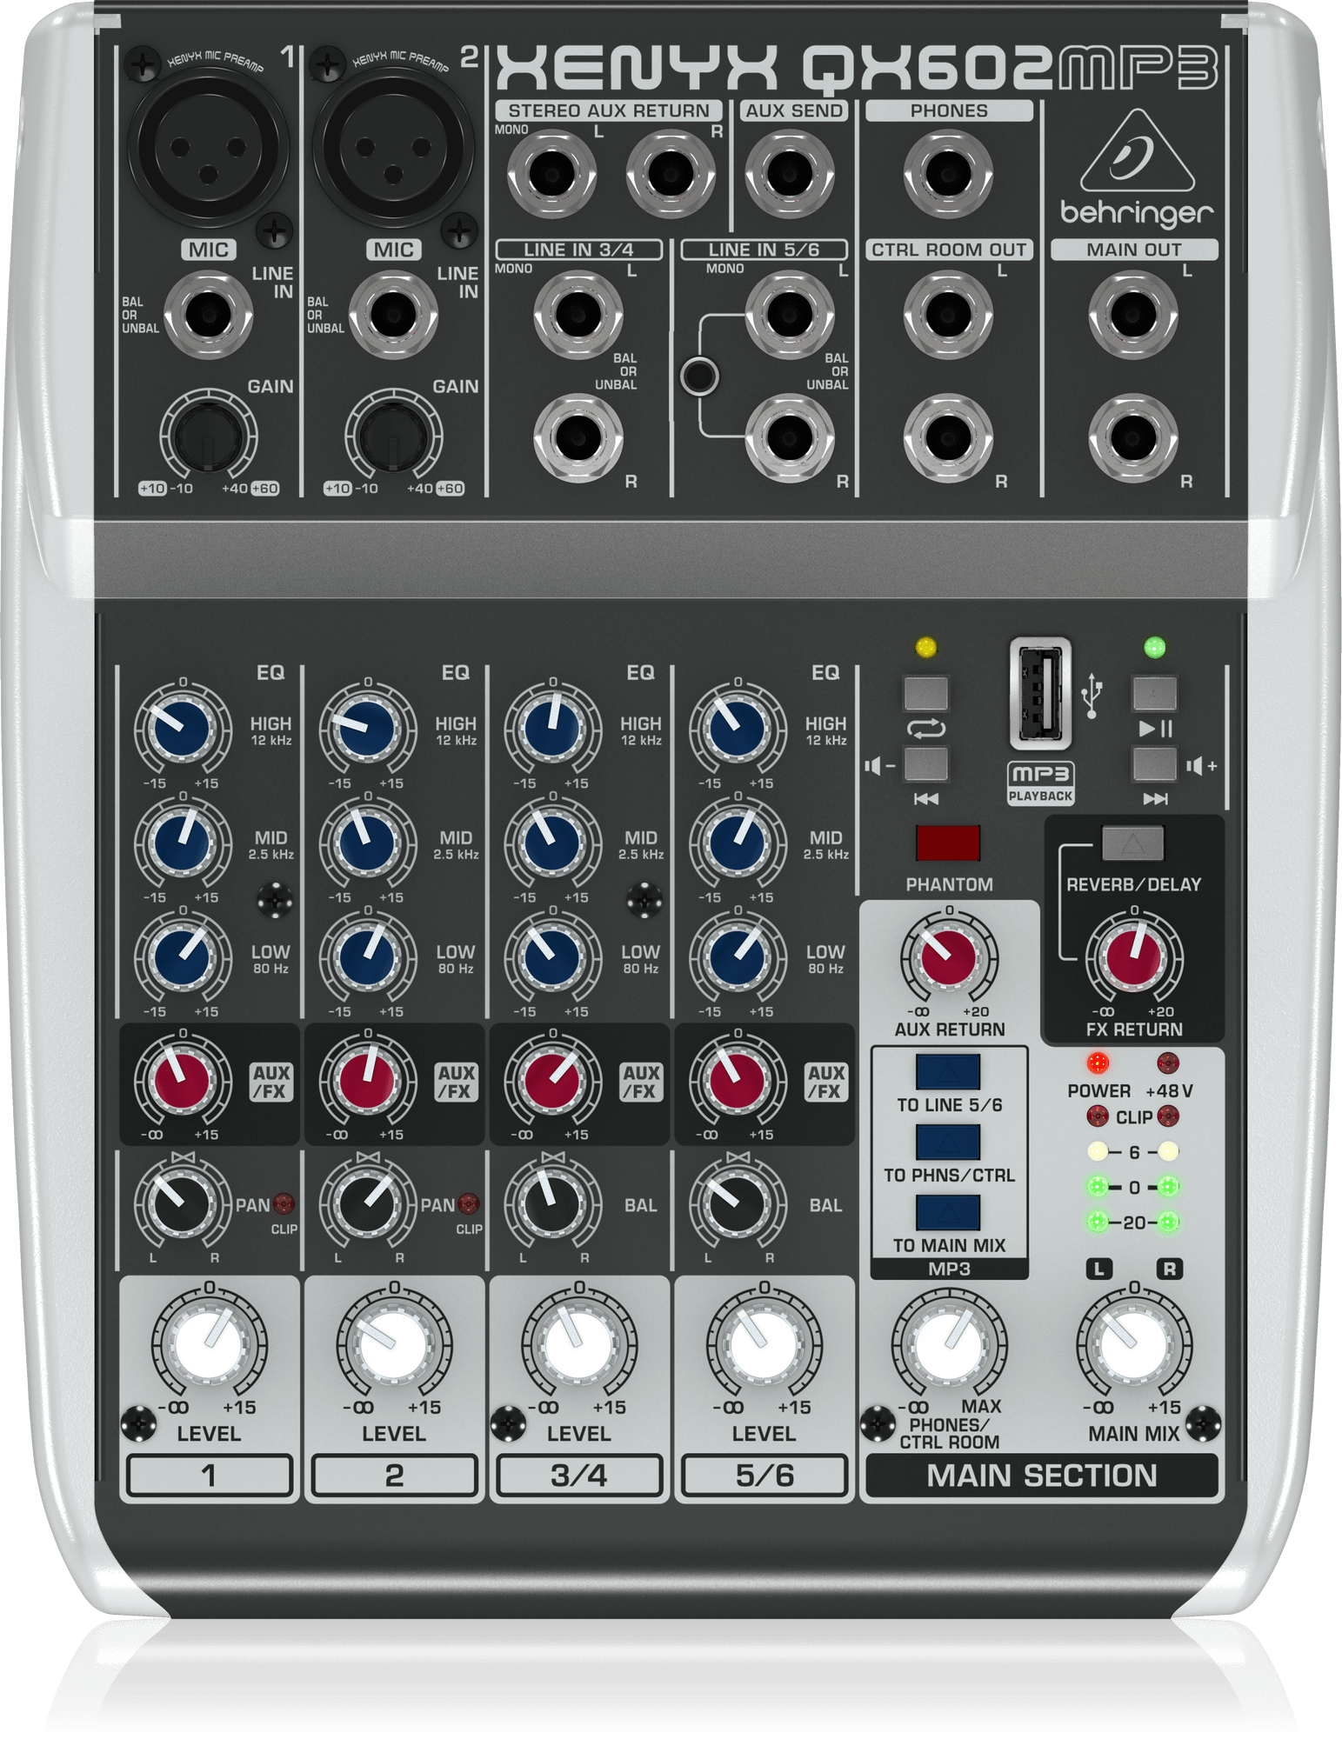Click the channel label box '2'
This screenshot has width=1342, height=1739.
394,1476
